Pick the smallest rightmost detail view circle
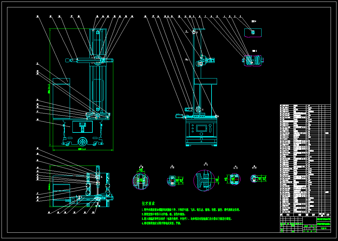 click(254, 178)
